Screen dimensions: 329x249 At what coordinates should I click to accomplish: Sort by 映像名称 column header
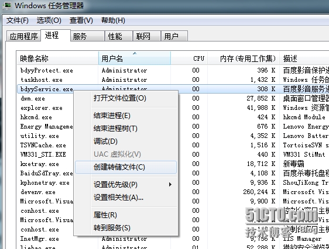pos(57,58)
